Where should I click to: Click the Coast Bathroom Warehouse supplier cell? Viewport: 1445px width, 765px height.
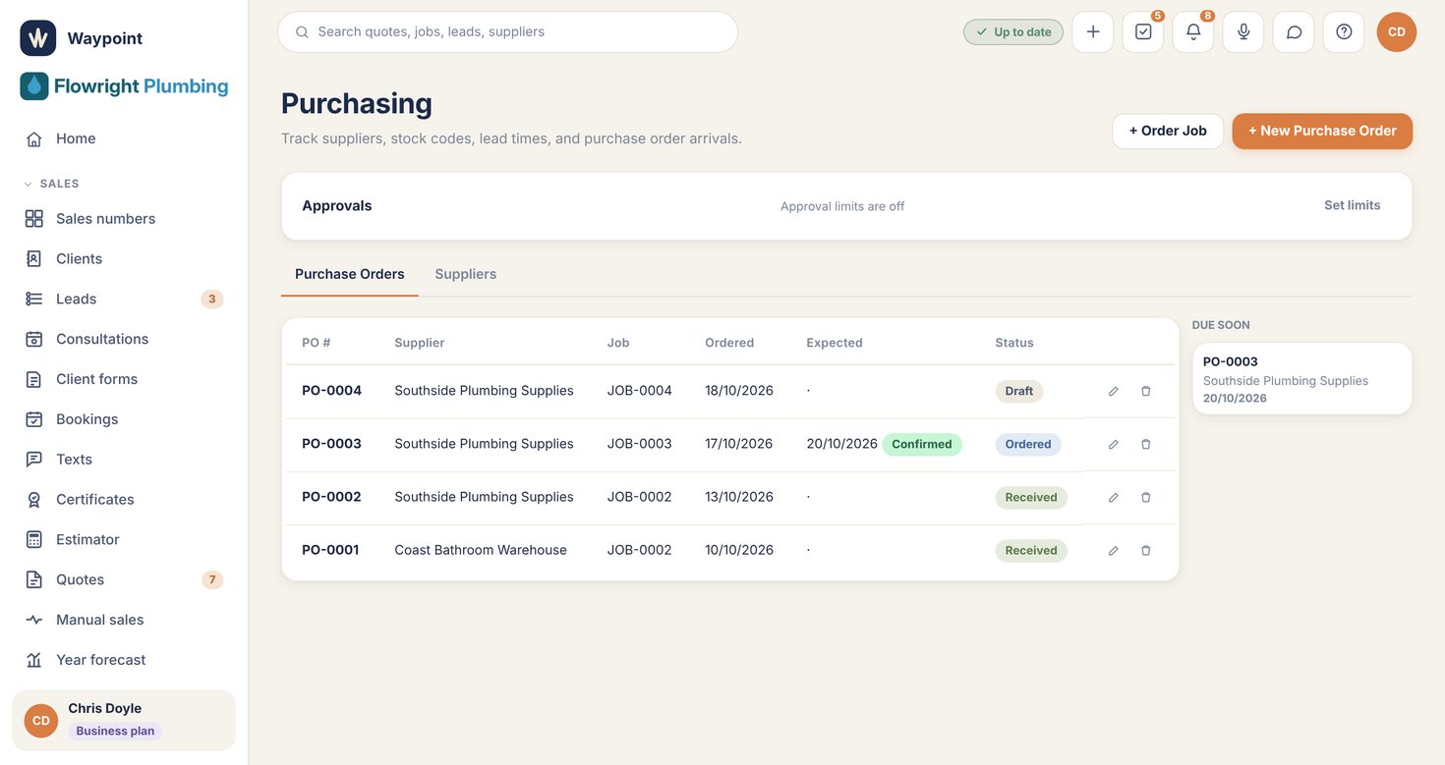tap(481, 550)
